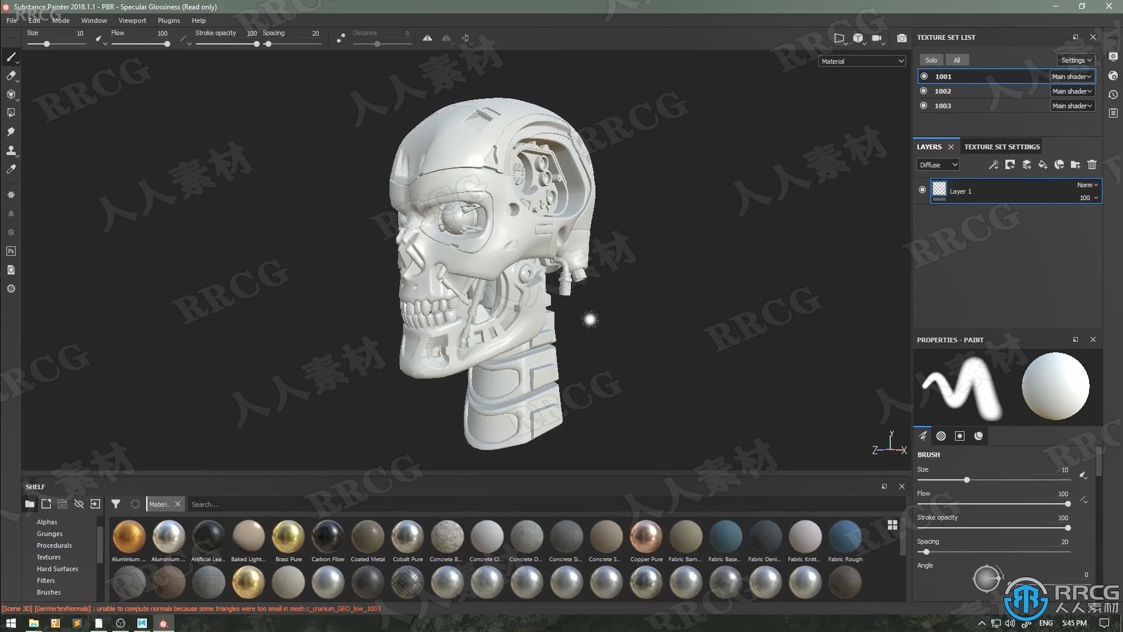Open Main shader dropdown for 1003
This screenshot has width=1123, height=632.
pyautogui.click(x=1072, y=105)
